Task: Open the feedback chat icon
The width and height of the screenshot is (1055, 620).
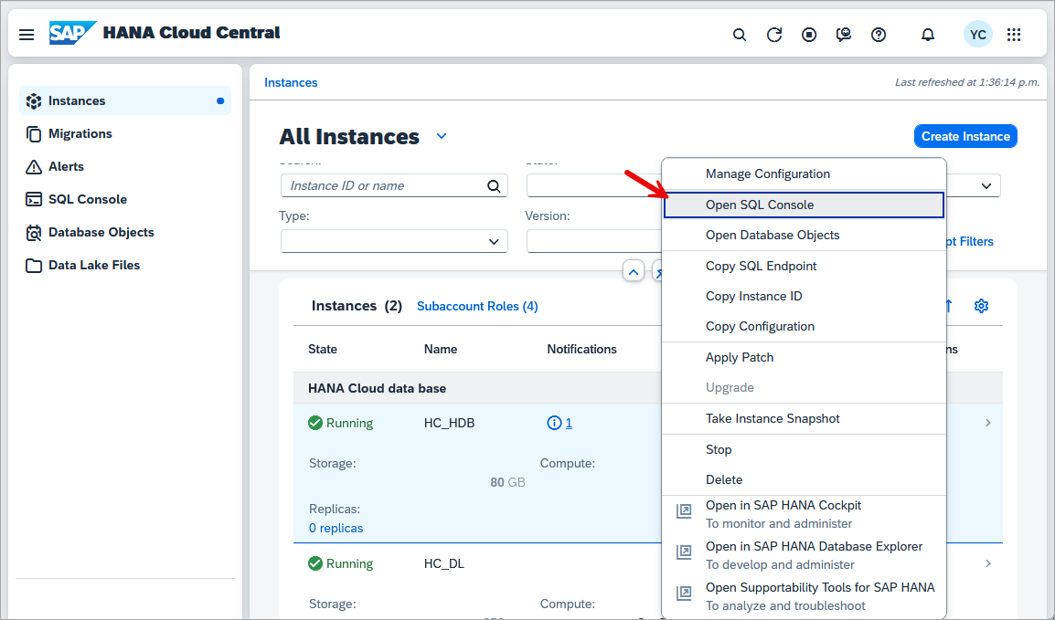Action: pyautogui.click(x=844, y=35)
